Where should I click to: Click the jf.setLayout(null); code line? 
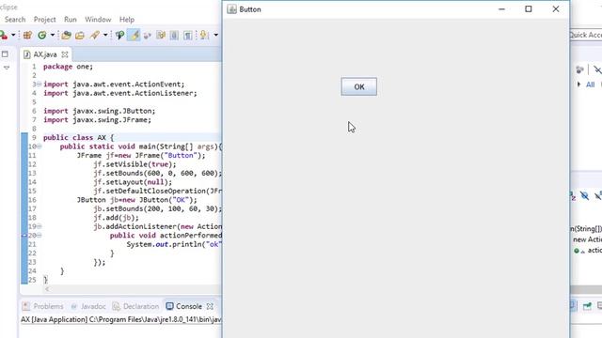(x=133, y=182)
